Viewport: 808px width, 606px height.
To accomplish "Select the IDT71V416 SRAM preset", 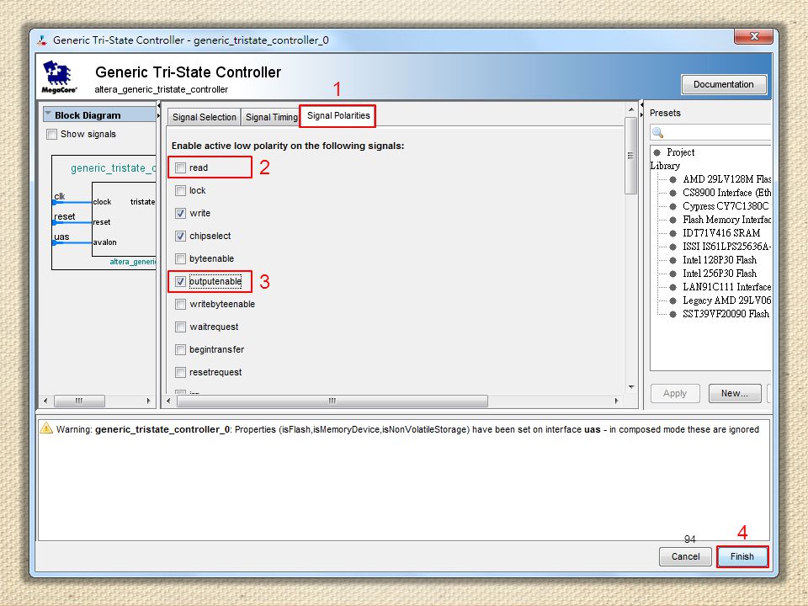I will pyautogui.click(x=721, y=232).
